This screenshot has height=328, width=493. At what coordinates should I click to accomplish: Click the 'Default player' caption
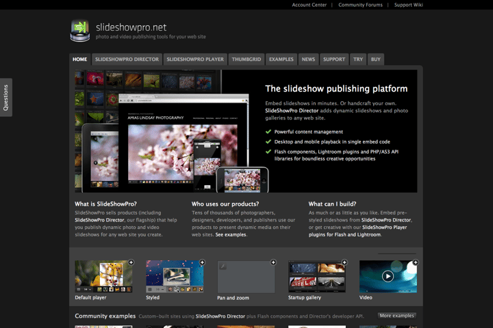(90, 297)
